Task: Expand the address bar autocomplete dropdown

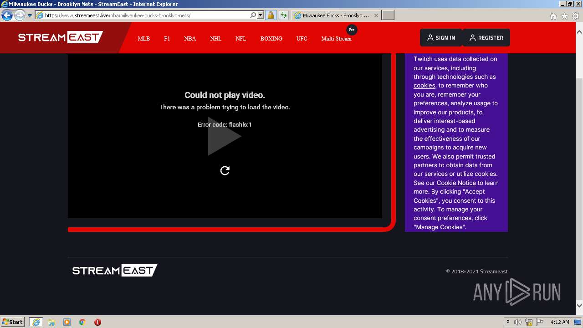Action: (x=261, y=15)
